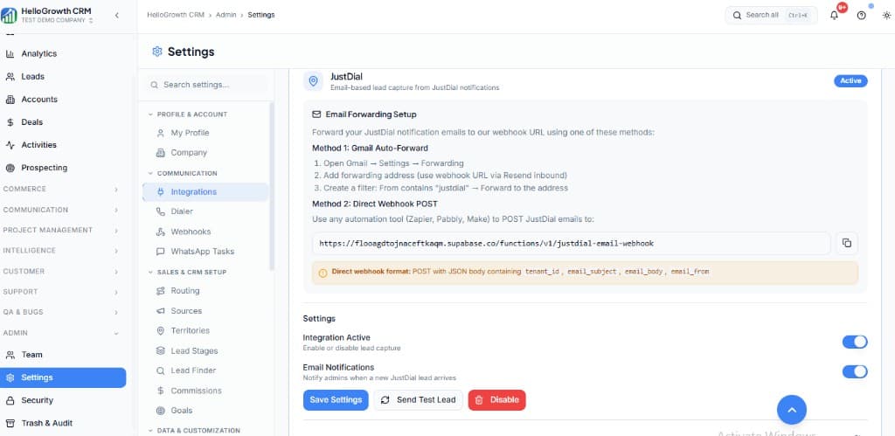The width and height of the screenshot is (895, 436).
Task: Collapse the COMMUNICATION settings group
Action: [183, 173]
